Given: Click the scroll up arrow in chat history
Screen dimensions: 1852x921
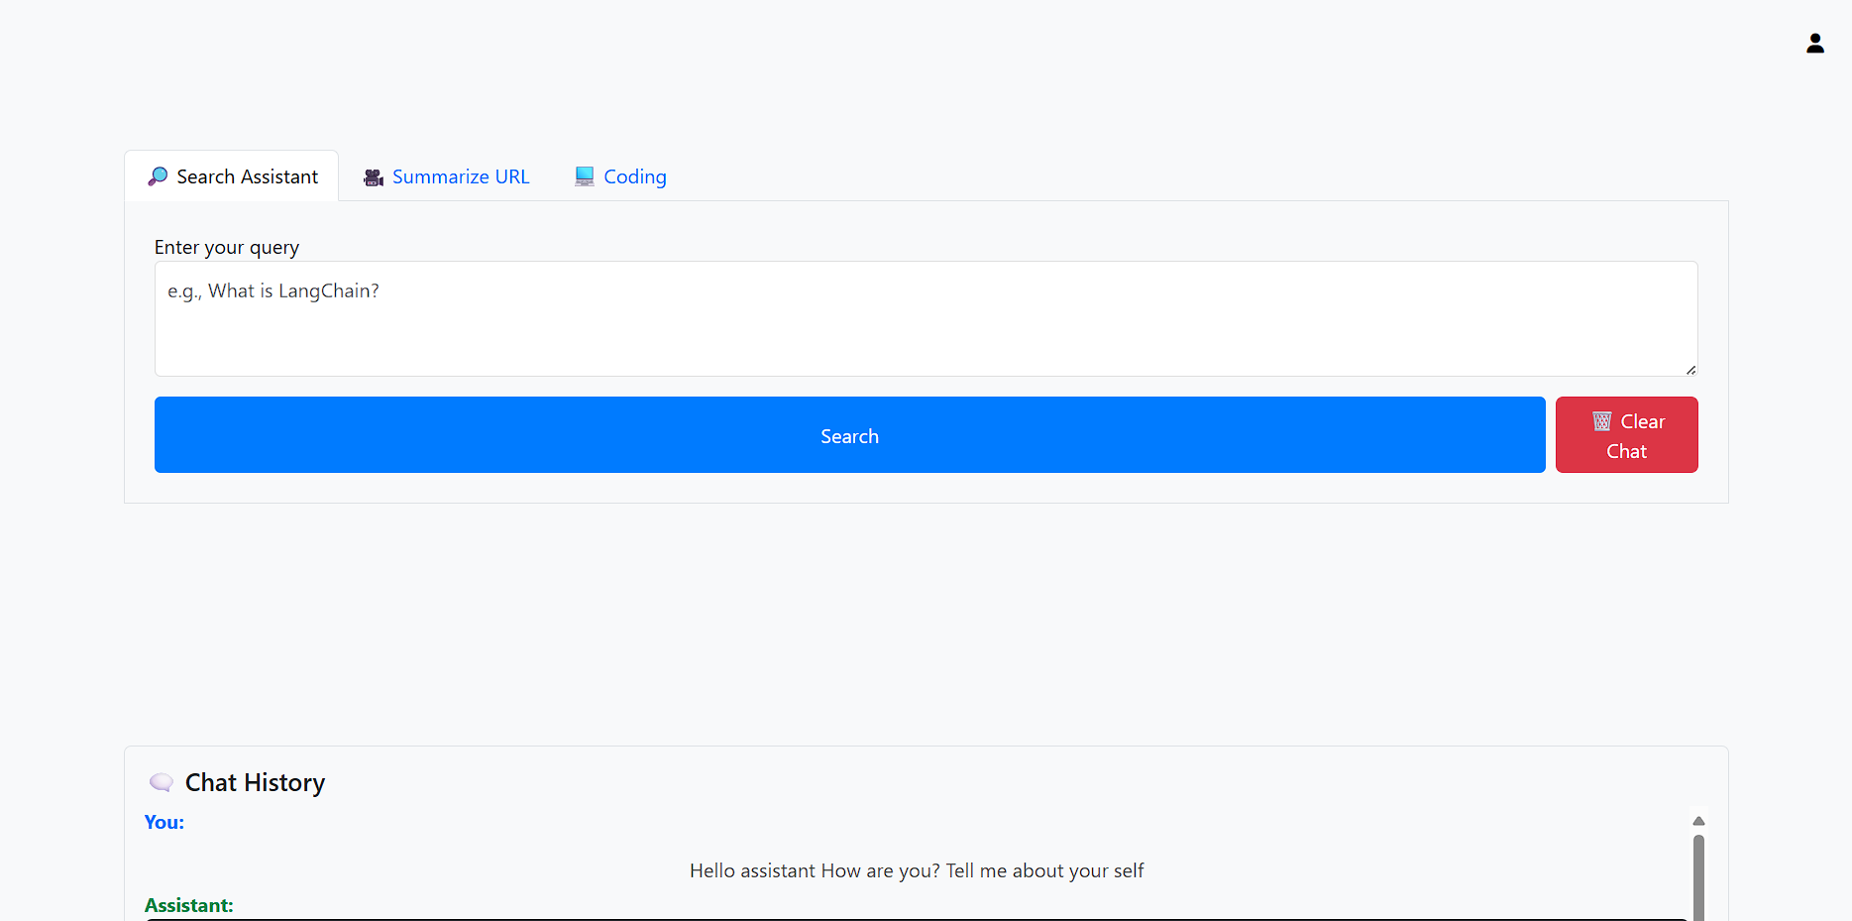Looking at the screenshot, I should (x=1698, y=821).
